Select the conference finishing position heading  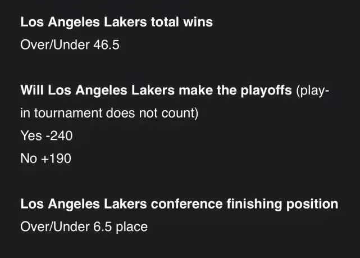click(x=179, y=204)
